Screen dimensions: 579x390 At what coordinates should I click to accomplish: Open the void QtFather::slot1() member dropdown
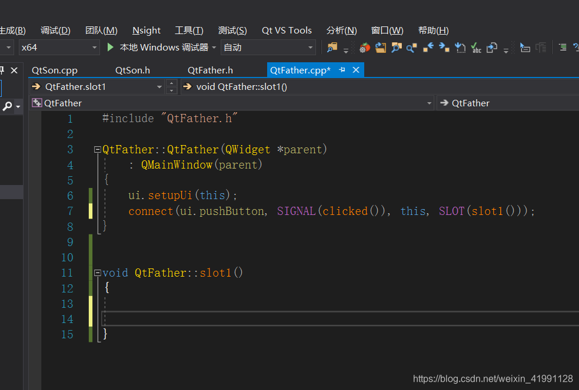point(380,86)
